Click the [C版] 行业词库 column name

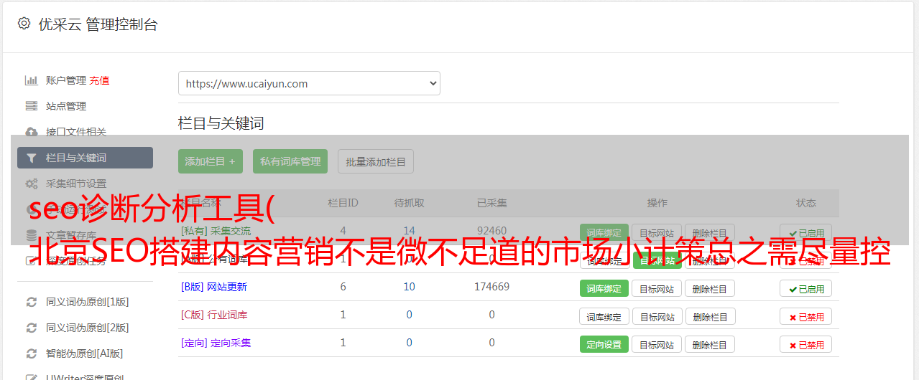click(x=213, y=315)
